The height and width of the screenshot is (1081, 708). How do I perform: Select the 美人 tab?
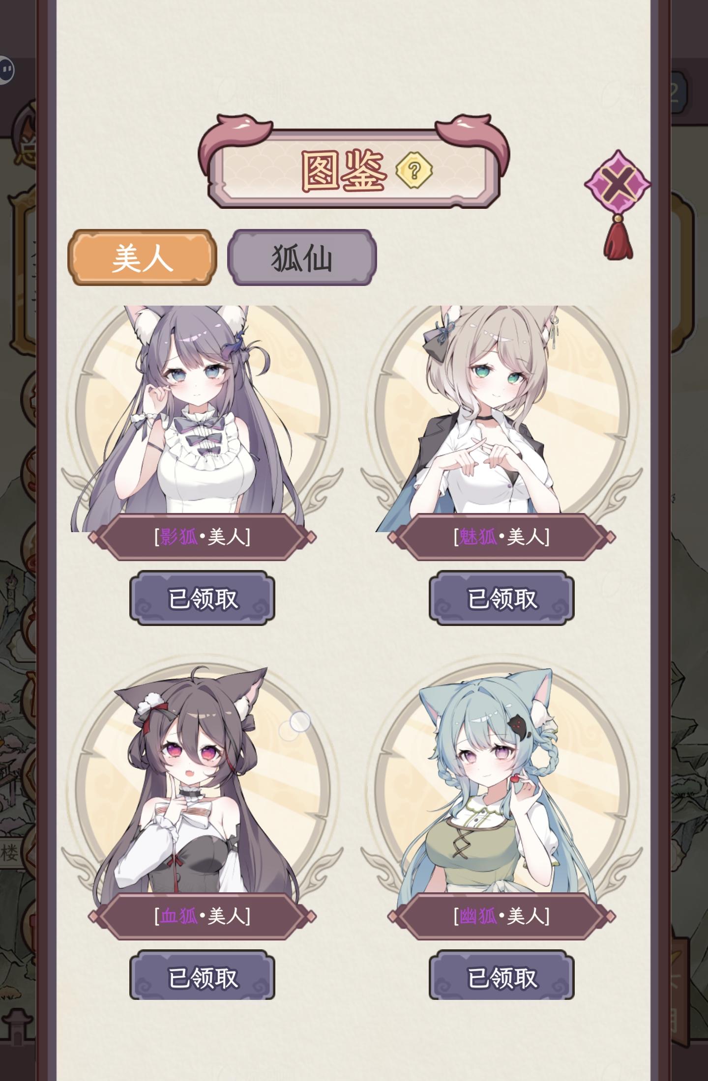(142, 257)
